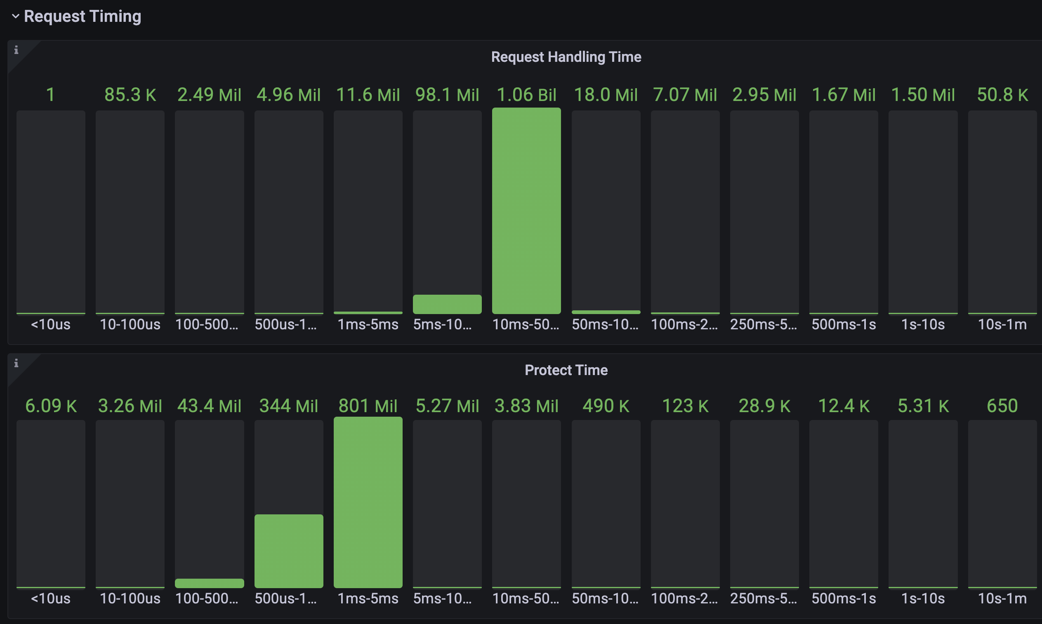Screen dimensions: 1042x624
Task: Click the Request Timing row label
Action: (x=83, y=16)
